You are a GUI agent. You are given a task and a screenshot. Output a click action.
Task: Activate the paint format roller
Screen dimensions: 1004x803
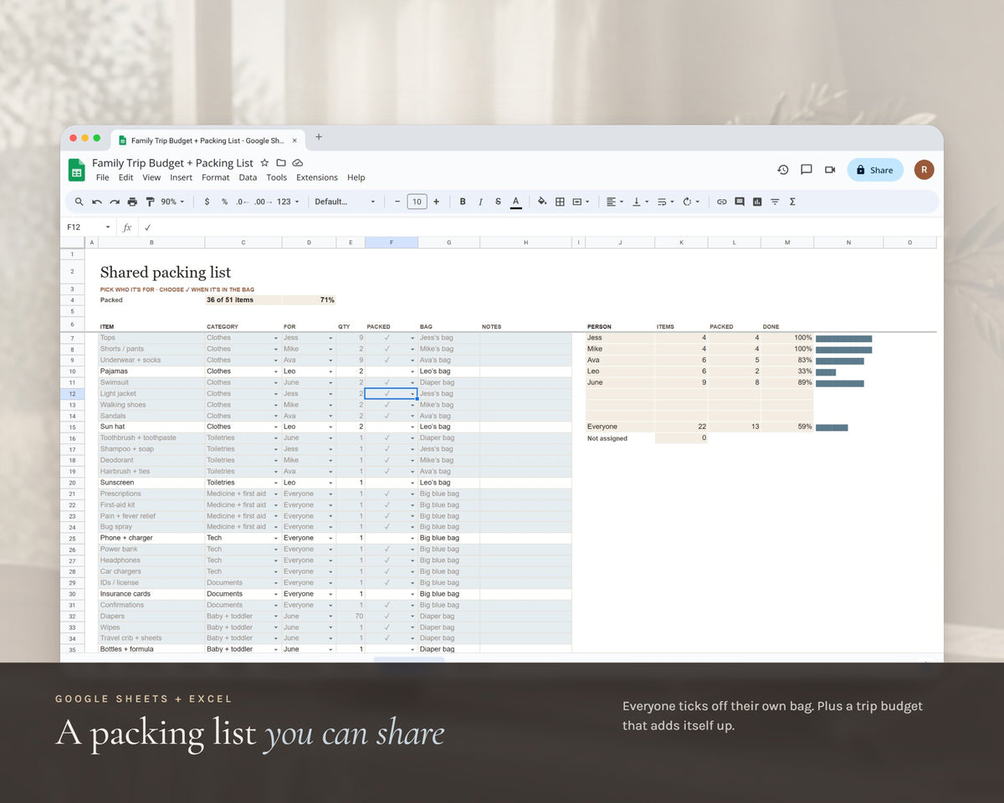(151, 202)
